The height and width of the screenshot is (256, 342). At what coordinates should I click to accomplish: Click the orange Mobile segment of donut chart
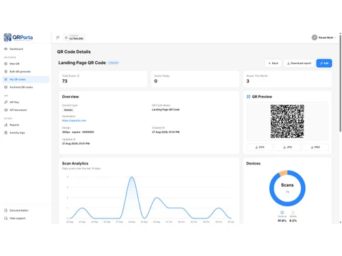click(x=283, y=173)
